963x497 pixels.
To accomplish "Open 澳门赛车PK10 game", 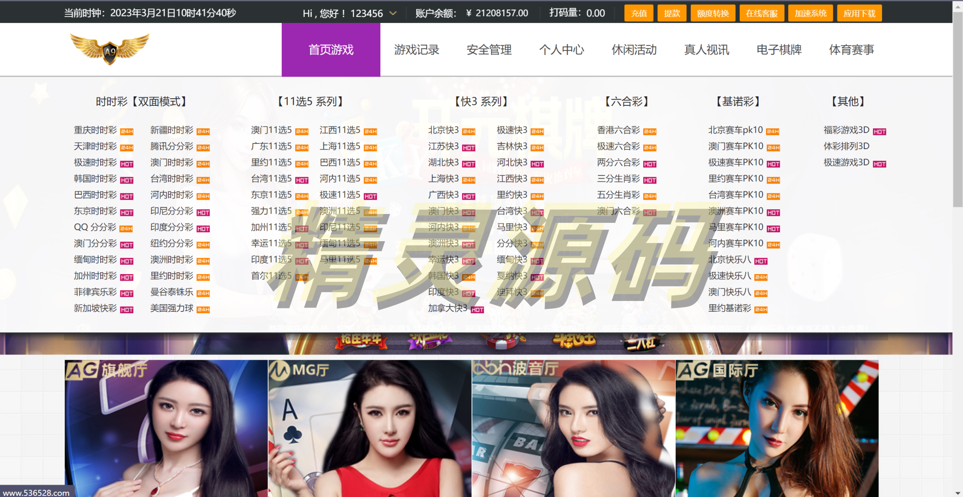I will pyautogui.click(x=736, y=146).
